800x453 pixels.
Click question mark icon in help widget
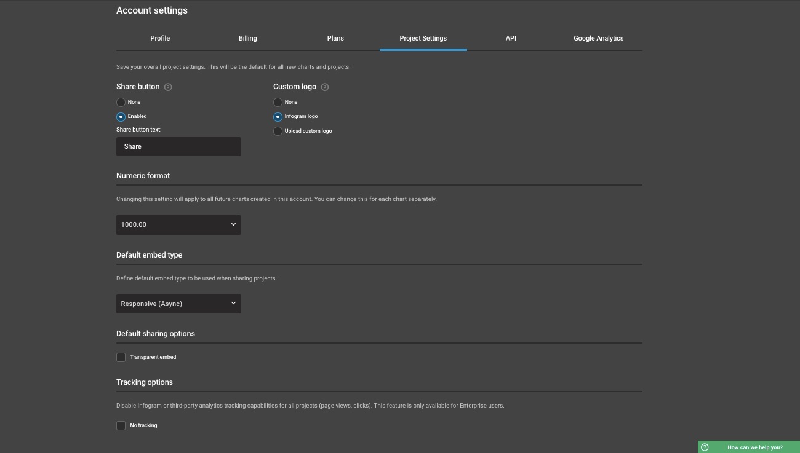[705, 447]
